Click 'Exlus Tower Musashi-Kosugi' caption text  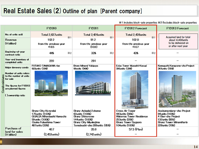131,66
